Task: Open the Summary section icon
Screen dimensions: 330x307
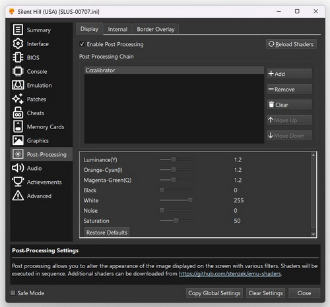Action: point(18,30)
